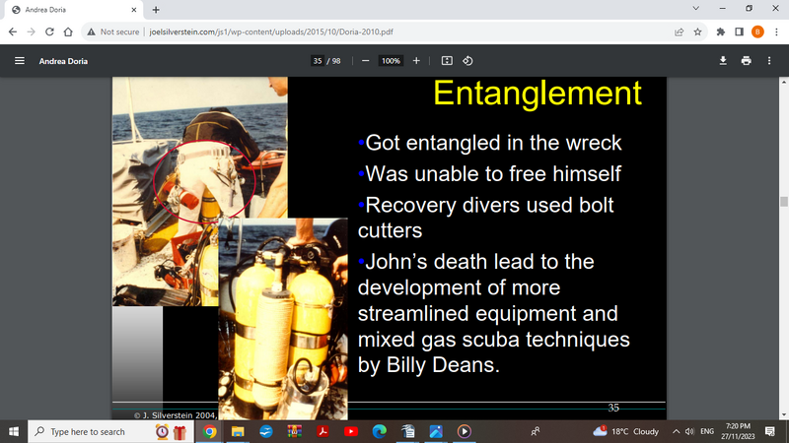Open the PDF sidebar hamburger menu

pyautogui.click(x=19, y=61)
